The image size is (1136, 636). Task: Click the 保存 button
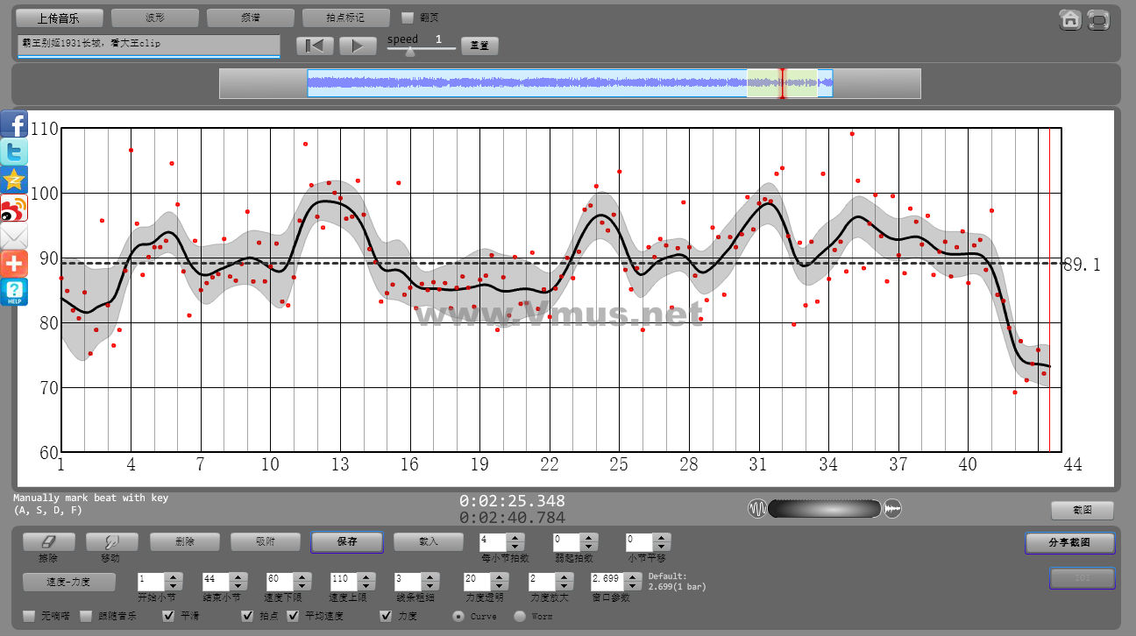[346, 542]
